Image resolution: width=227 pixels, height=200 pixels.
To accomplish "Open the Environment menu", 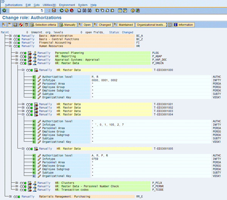I will (67, 5).
